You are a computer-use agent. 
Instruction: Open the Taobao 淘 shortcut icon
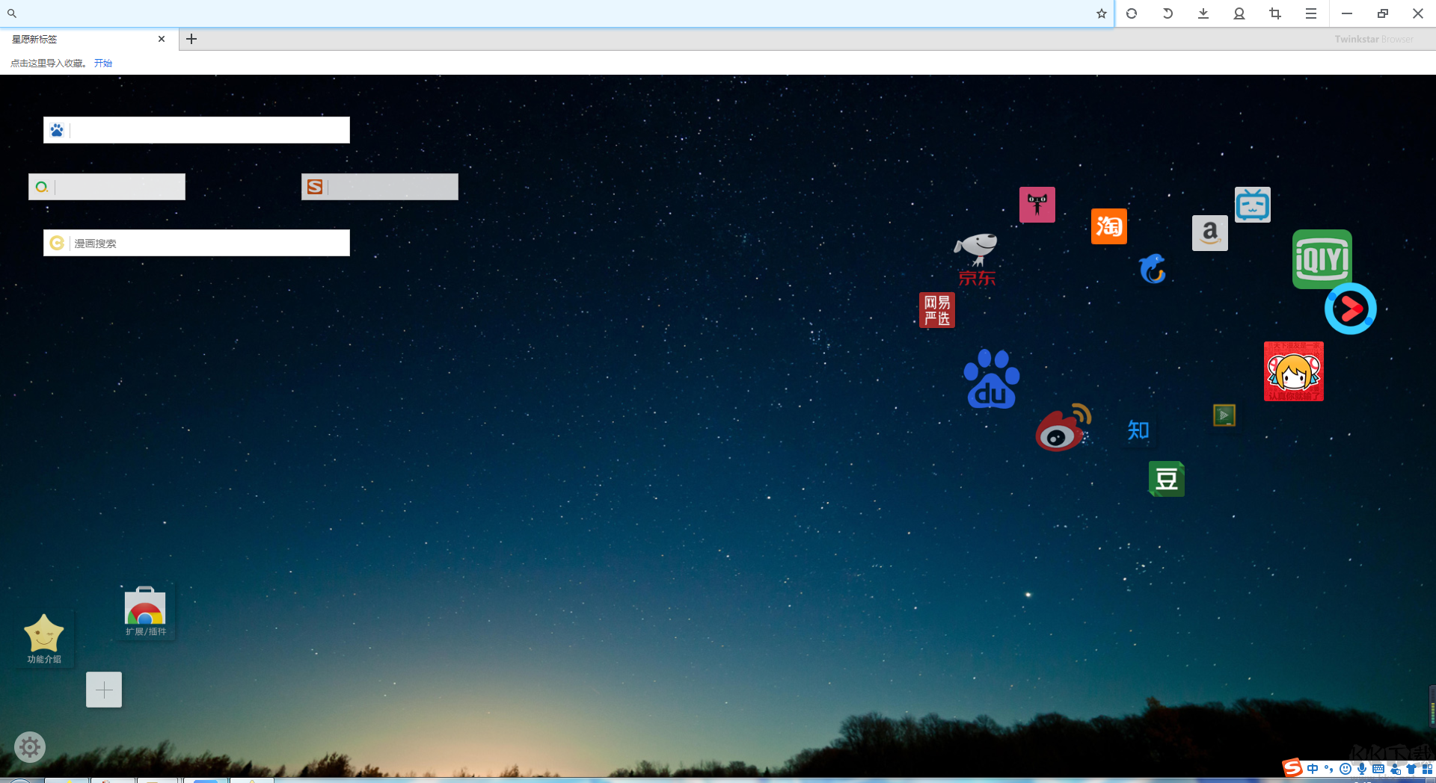point(1109,226)
